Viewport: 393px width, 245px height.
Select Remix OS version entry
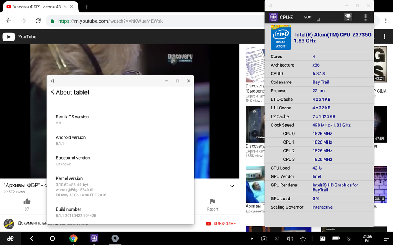click(120, 120)
